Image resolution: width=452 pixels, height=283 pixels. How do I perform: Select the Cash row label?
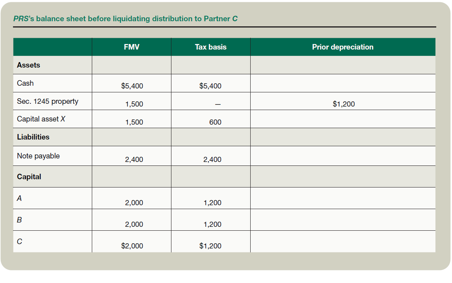pos(25,83)
